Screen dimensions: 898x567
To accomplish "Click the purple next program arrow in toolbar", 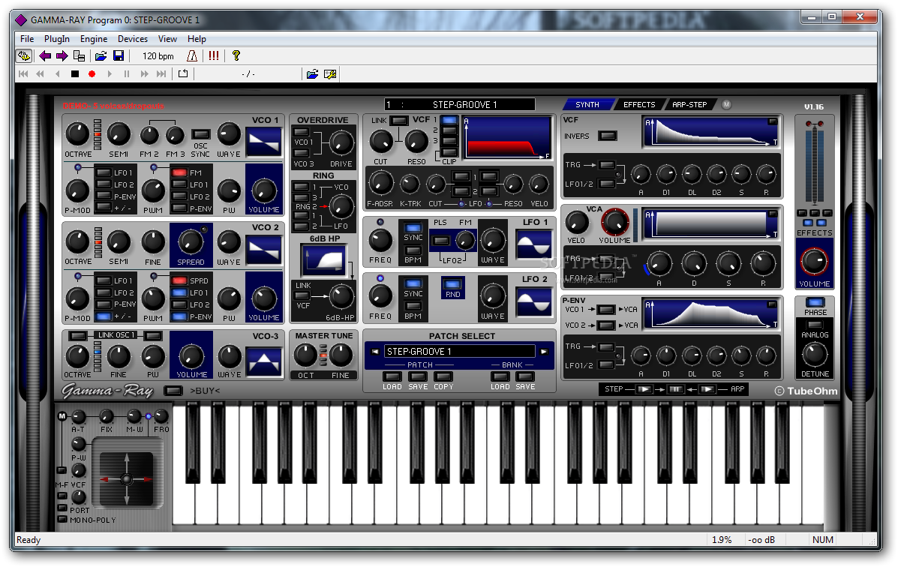I will (62, 55).
